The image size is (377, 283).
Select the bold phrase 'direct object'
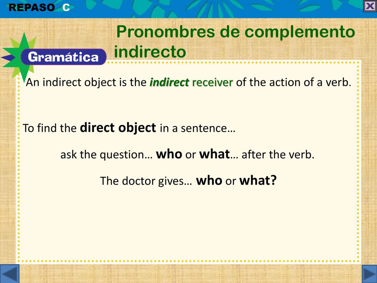(x=118, y=128)
